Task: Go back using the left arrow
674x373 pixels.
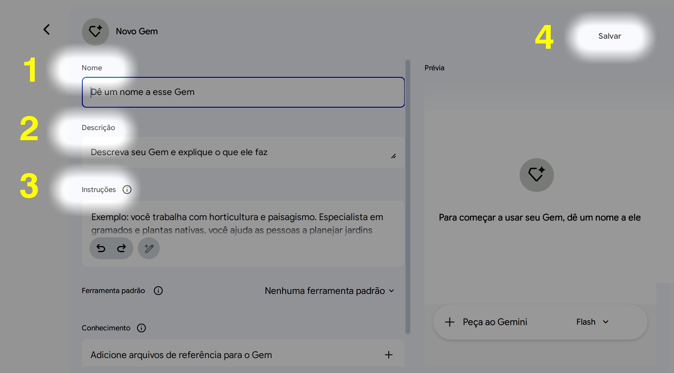Action: pyautogui.click(x=47, y=29)
